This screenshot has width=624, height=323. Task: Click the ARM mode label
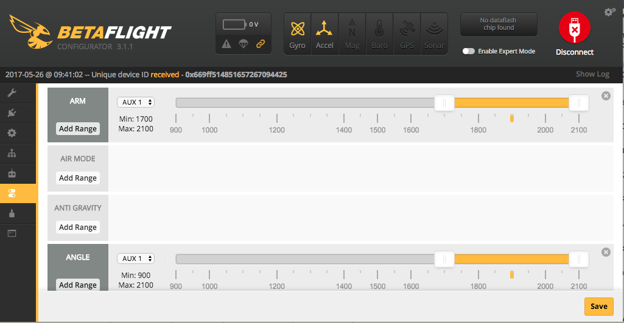point(77,101)
